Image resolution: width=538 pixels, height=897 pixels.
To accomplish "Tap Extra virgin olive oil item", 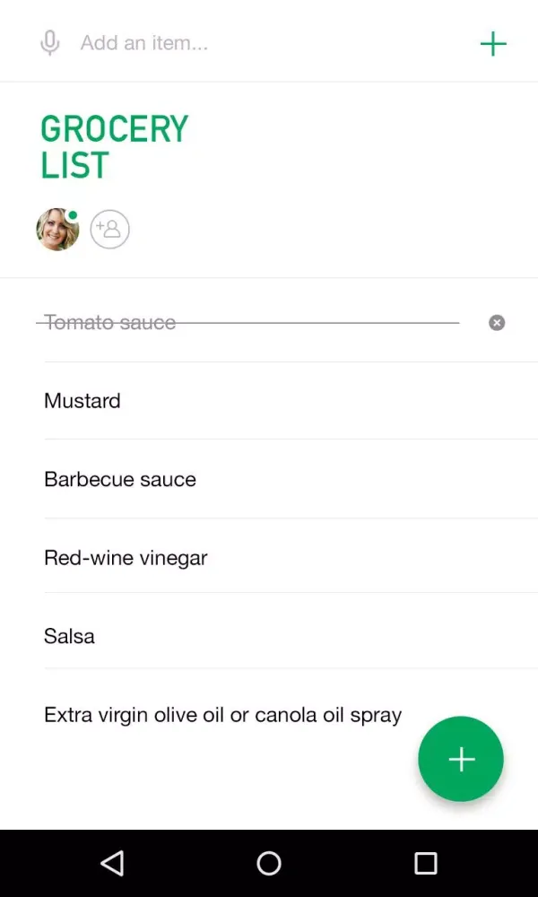I will [222, 715].
